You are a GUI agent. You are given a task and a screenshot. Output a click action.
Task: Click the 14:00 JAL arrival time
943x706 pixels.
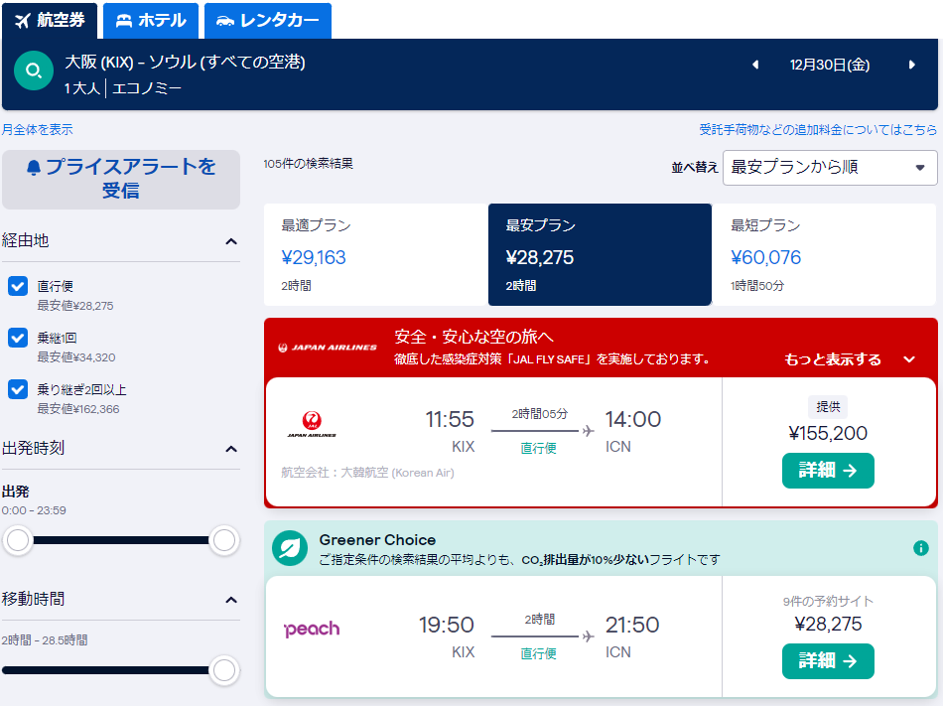tap(632, 419)
